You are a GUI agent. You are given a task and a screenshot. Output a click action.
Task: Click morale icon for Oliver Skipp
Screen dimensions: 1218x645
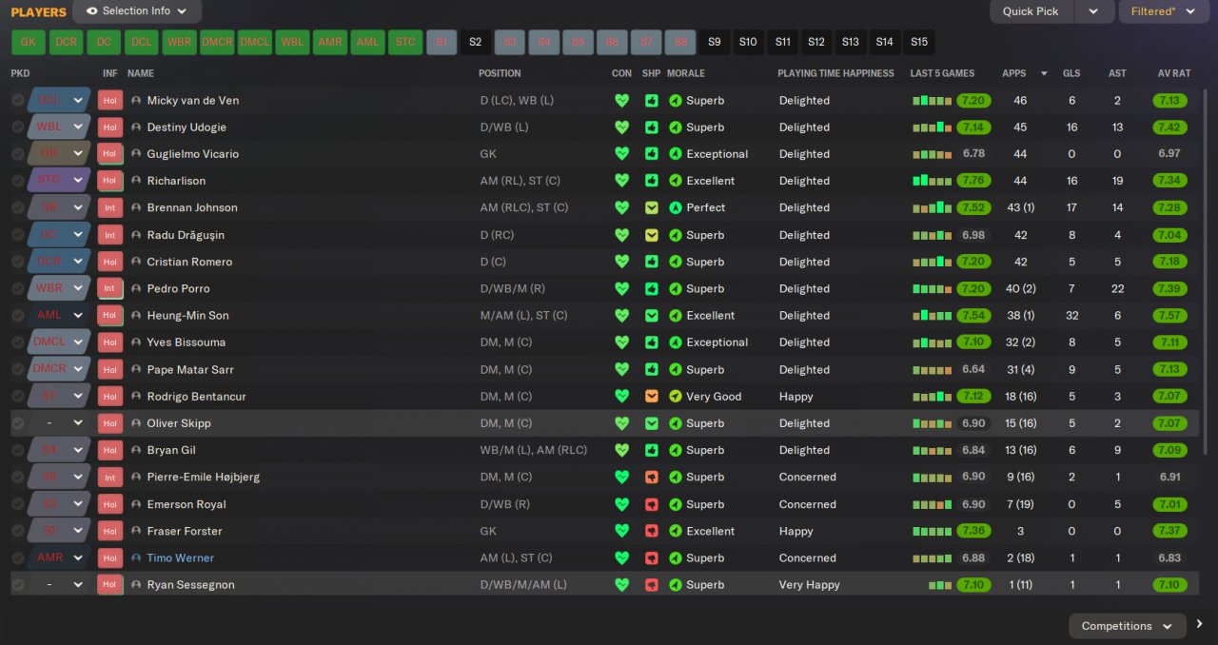[x=676, y=423]
